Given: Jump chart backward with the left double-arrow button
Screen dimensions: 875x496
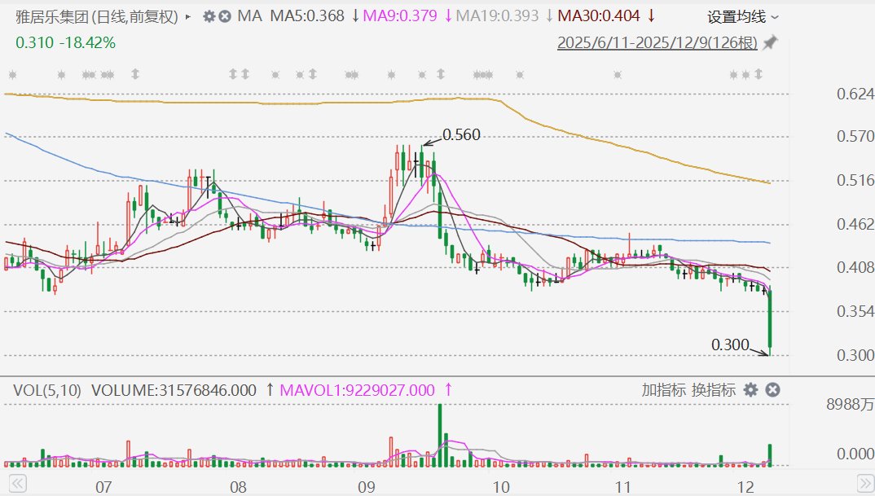Looking at the screenshot, I should 18,483.
